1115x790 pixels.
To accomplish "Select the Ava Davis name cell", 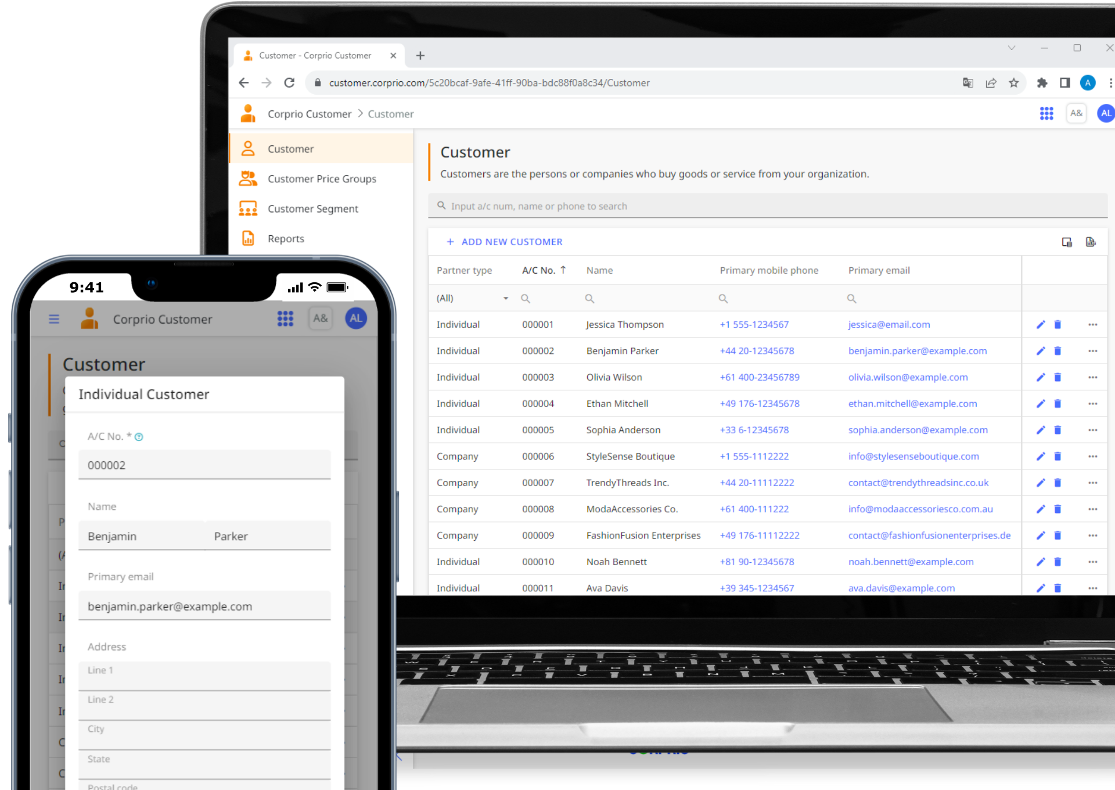I will coord(607,588).
